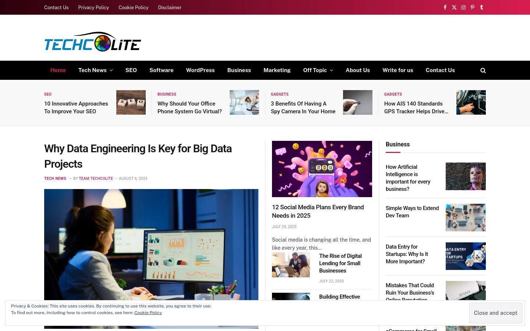Open 'Simple Ways to Extend Dev Team' article

[x=412, y=212]
